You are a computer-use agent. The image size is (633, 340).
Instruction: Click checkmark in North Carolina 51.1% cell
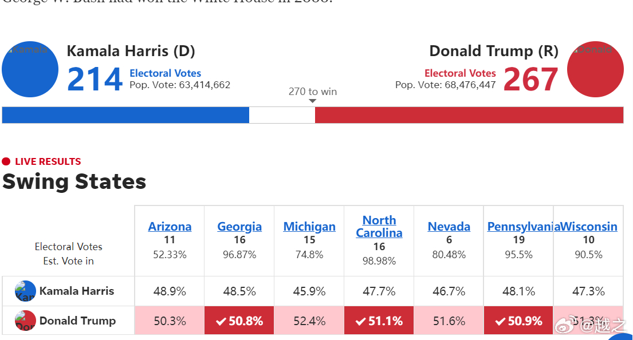(x=360, y=322)
